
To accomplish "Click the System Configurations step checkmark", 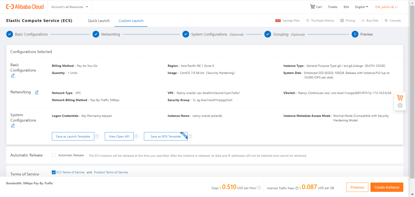I will (186, 34).
